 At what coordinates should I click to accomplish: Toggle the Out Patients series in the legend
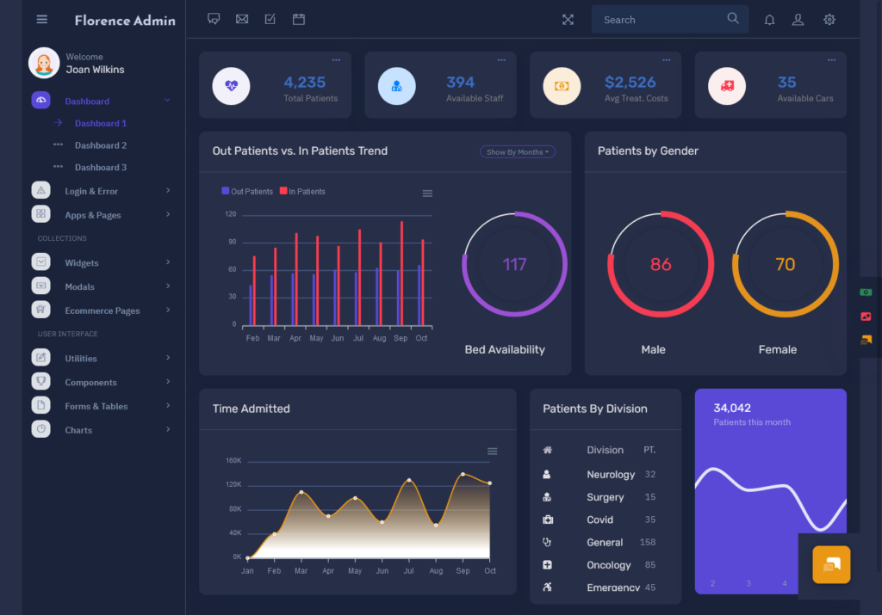247,191
